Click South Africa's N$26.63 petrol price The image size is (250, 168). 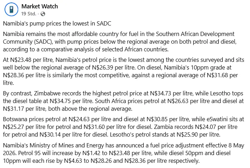[x=178, y=101]
